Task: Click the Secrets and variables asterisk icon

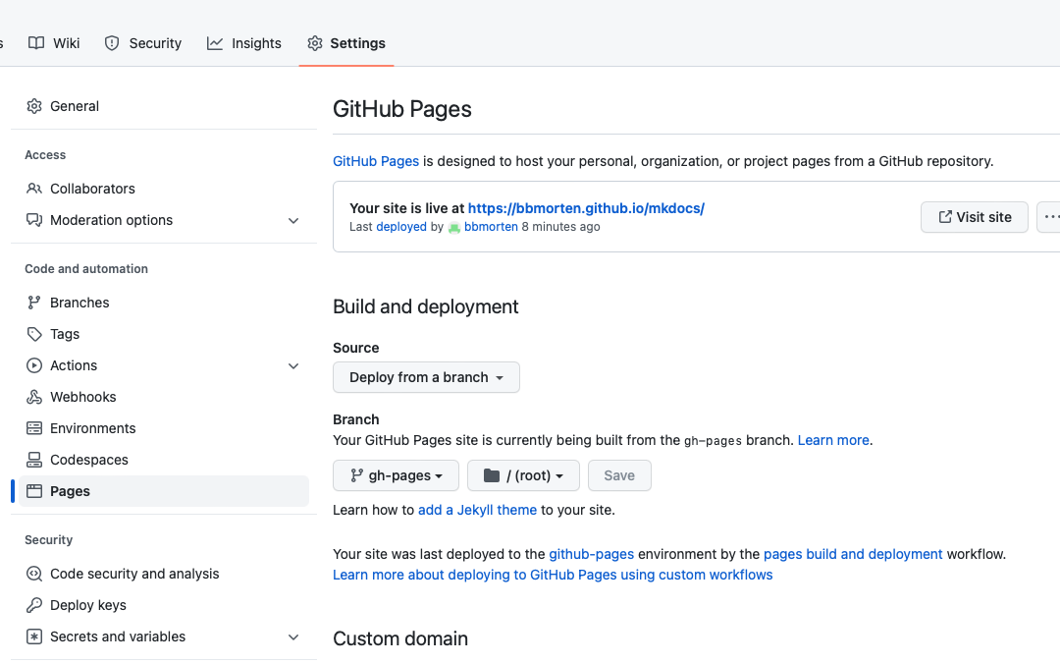Action: coord(34,636)
